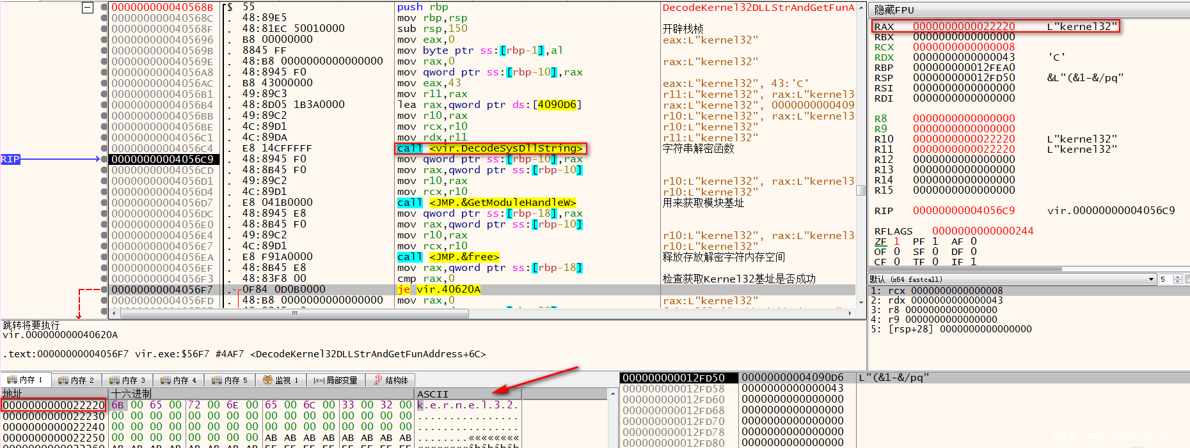Click the 内存 4 tab icon
Viewport: 1190px width, 448px height.
pyautogui.click(x=166, y=380)
